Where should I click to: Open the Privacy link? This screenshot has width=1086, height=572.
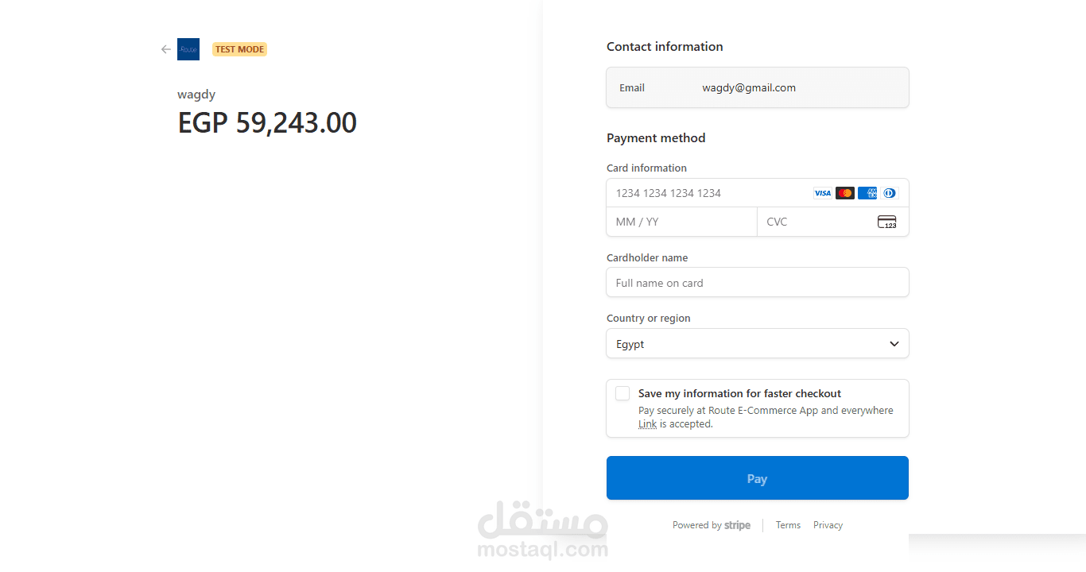pos(828,525)
